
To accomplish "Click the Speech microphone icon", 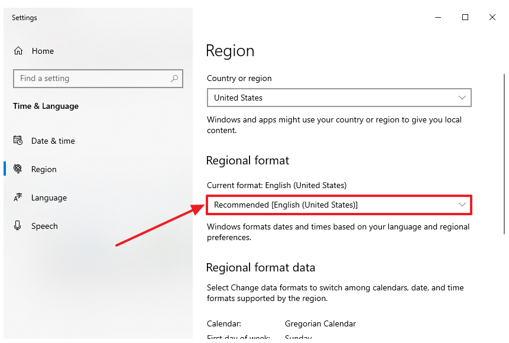I will 18,226.
